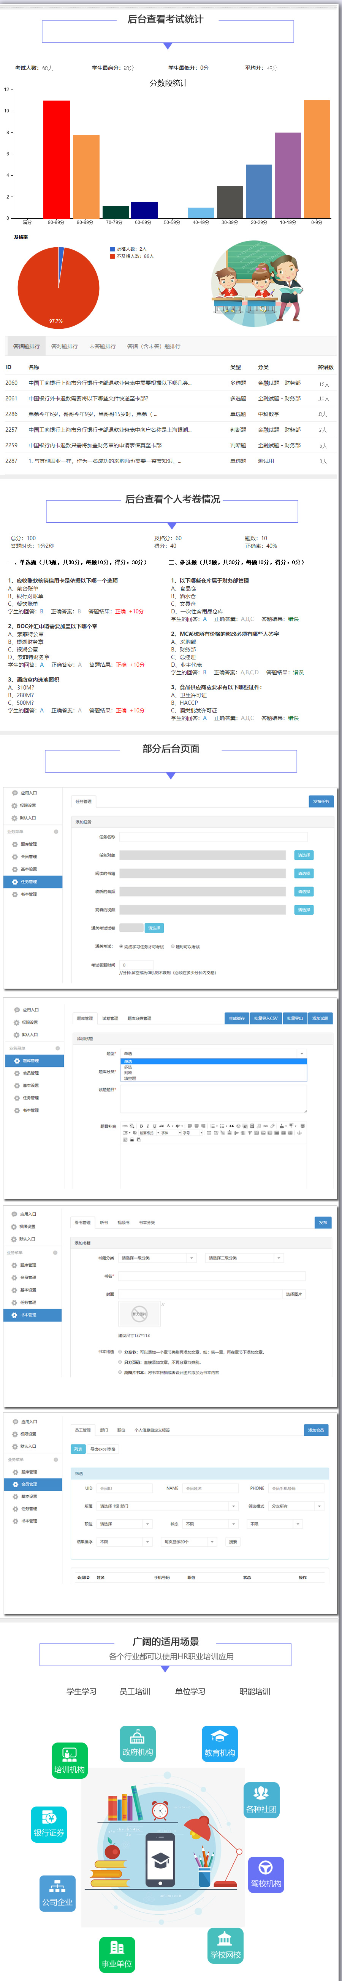
Task: Open the 状态 dropdown in member filter
Action: [x=210, y=1523]
